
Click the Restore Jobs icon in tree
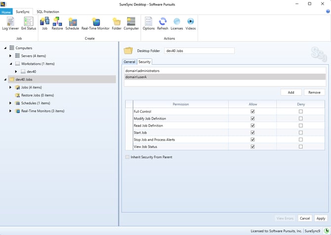pyautogui.click(x=17, y=95)
